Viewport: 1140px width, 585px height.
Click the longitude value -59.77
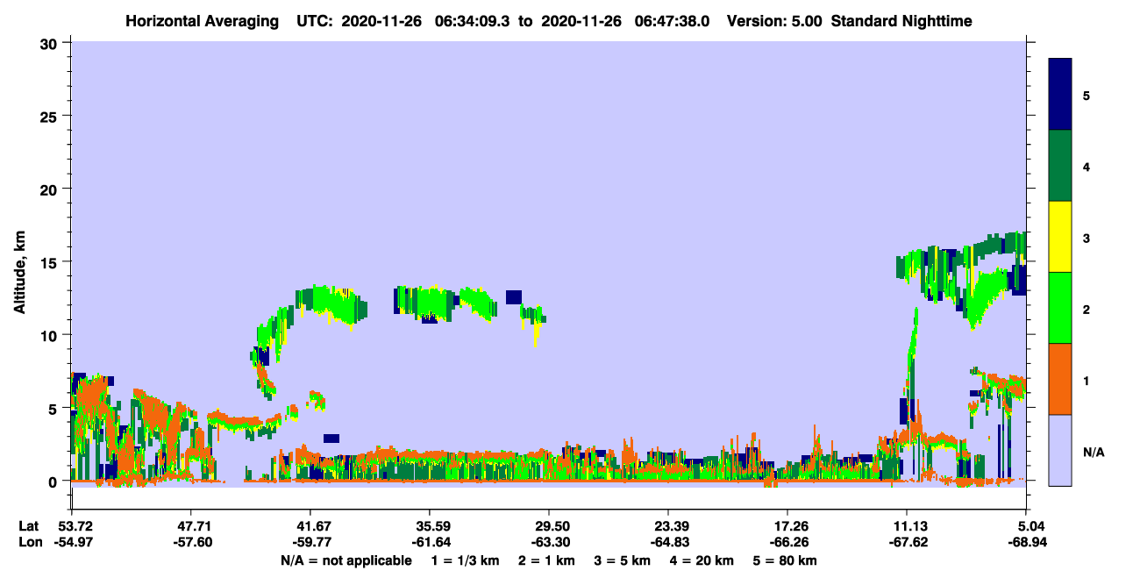point(310,543)
